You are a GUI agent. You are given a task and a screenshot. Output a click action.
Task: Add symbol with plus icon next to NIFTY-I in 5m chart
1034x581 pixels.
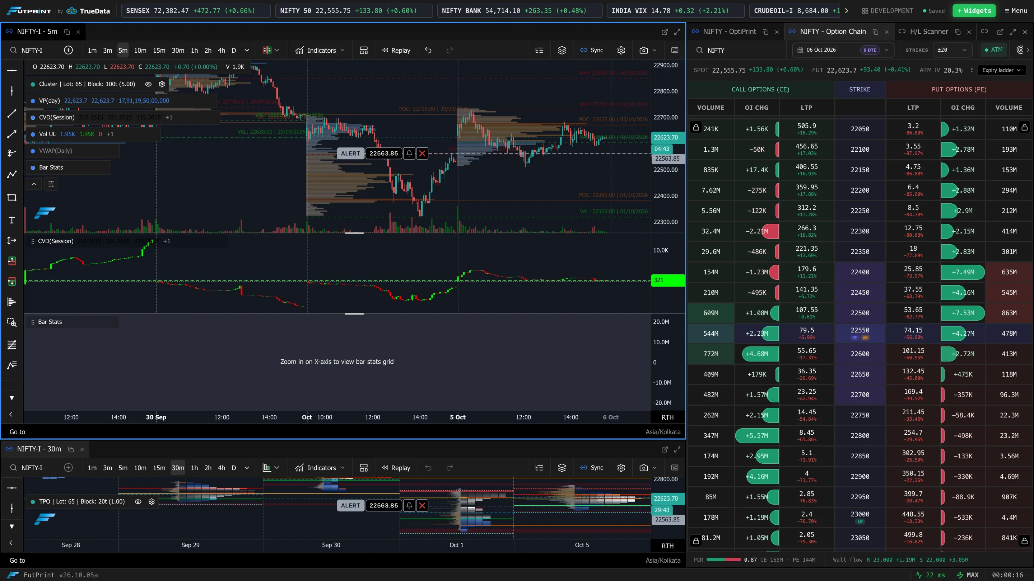coord(68,50)
